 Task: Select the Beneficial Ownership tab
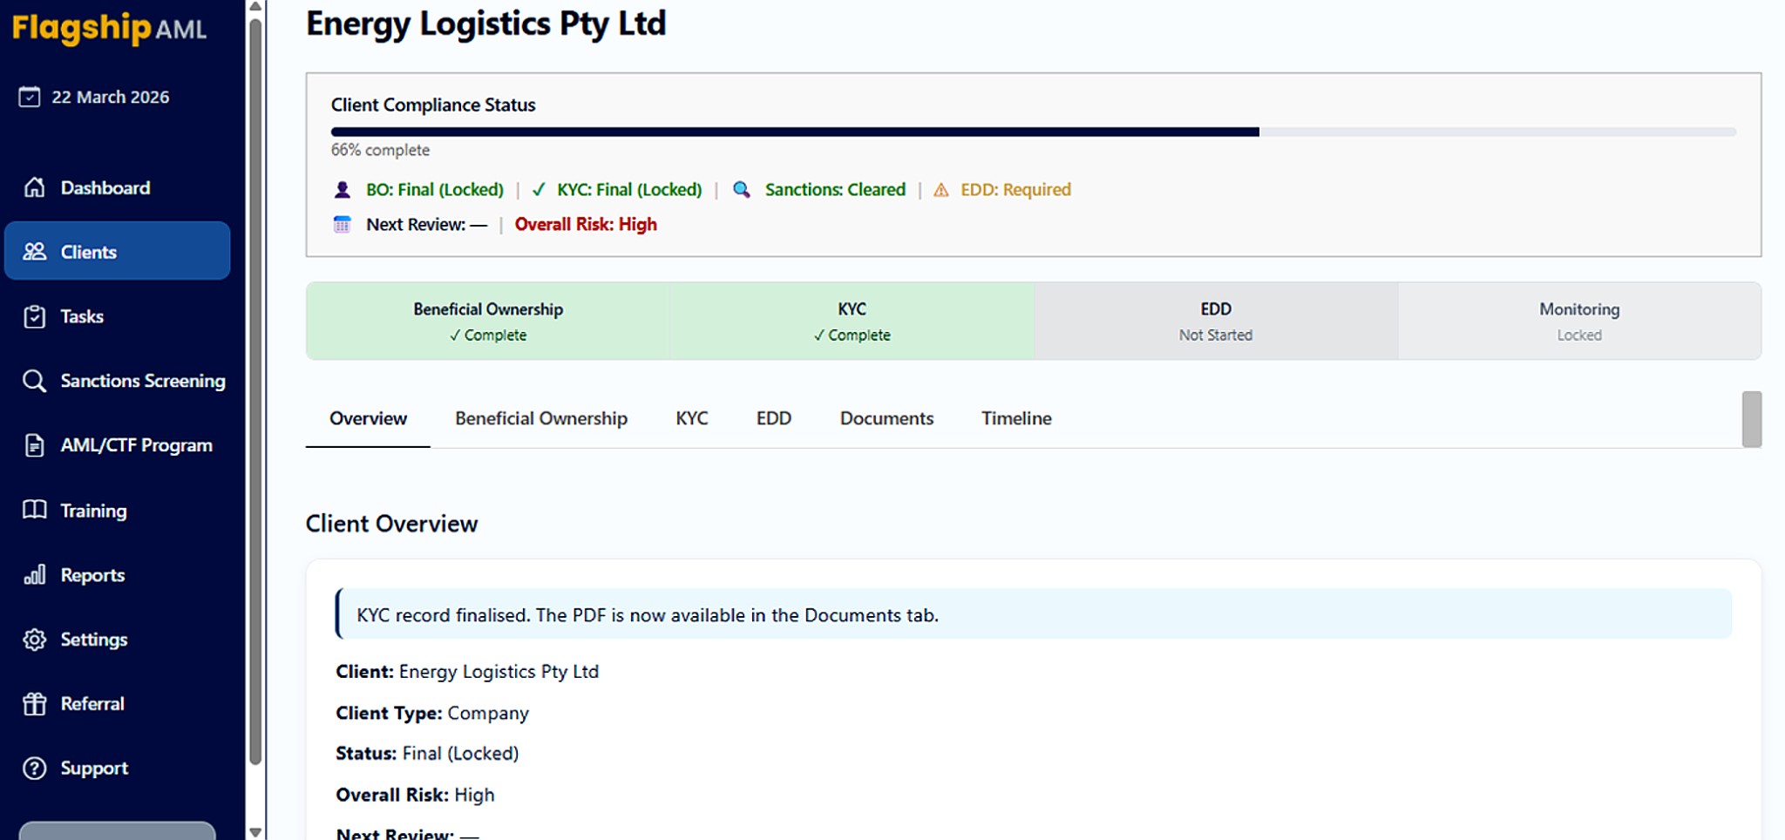point(540,418)
